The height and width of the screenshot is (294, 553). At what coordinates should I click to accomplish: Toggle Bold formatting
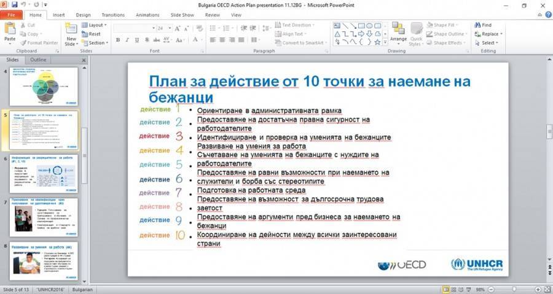(x=117, y=40)
